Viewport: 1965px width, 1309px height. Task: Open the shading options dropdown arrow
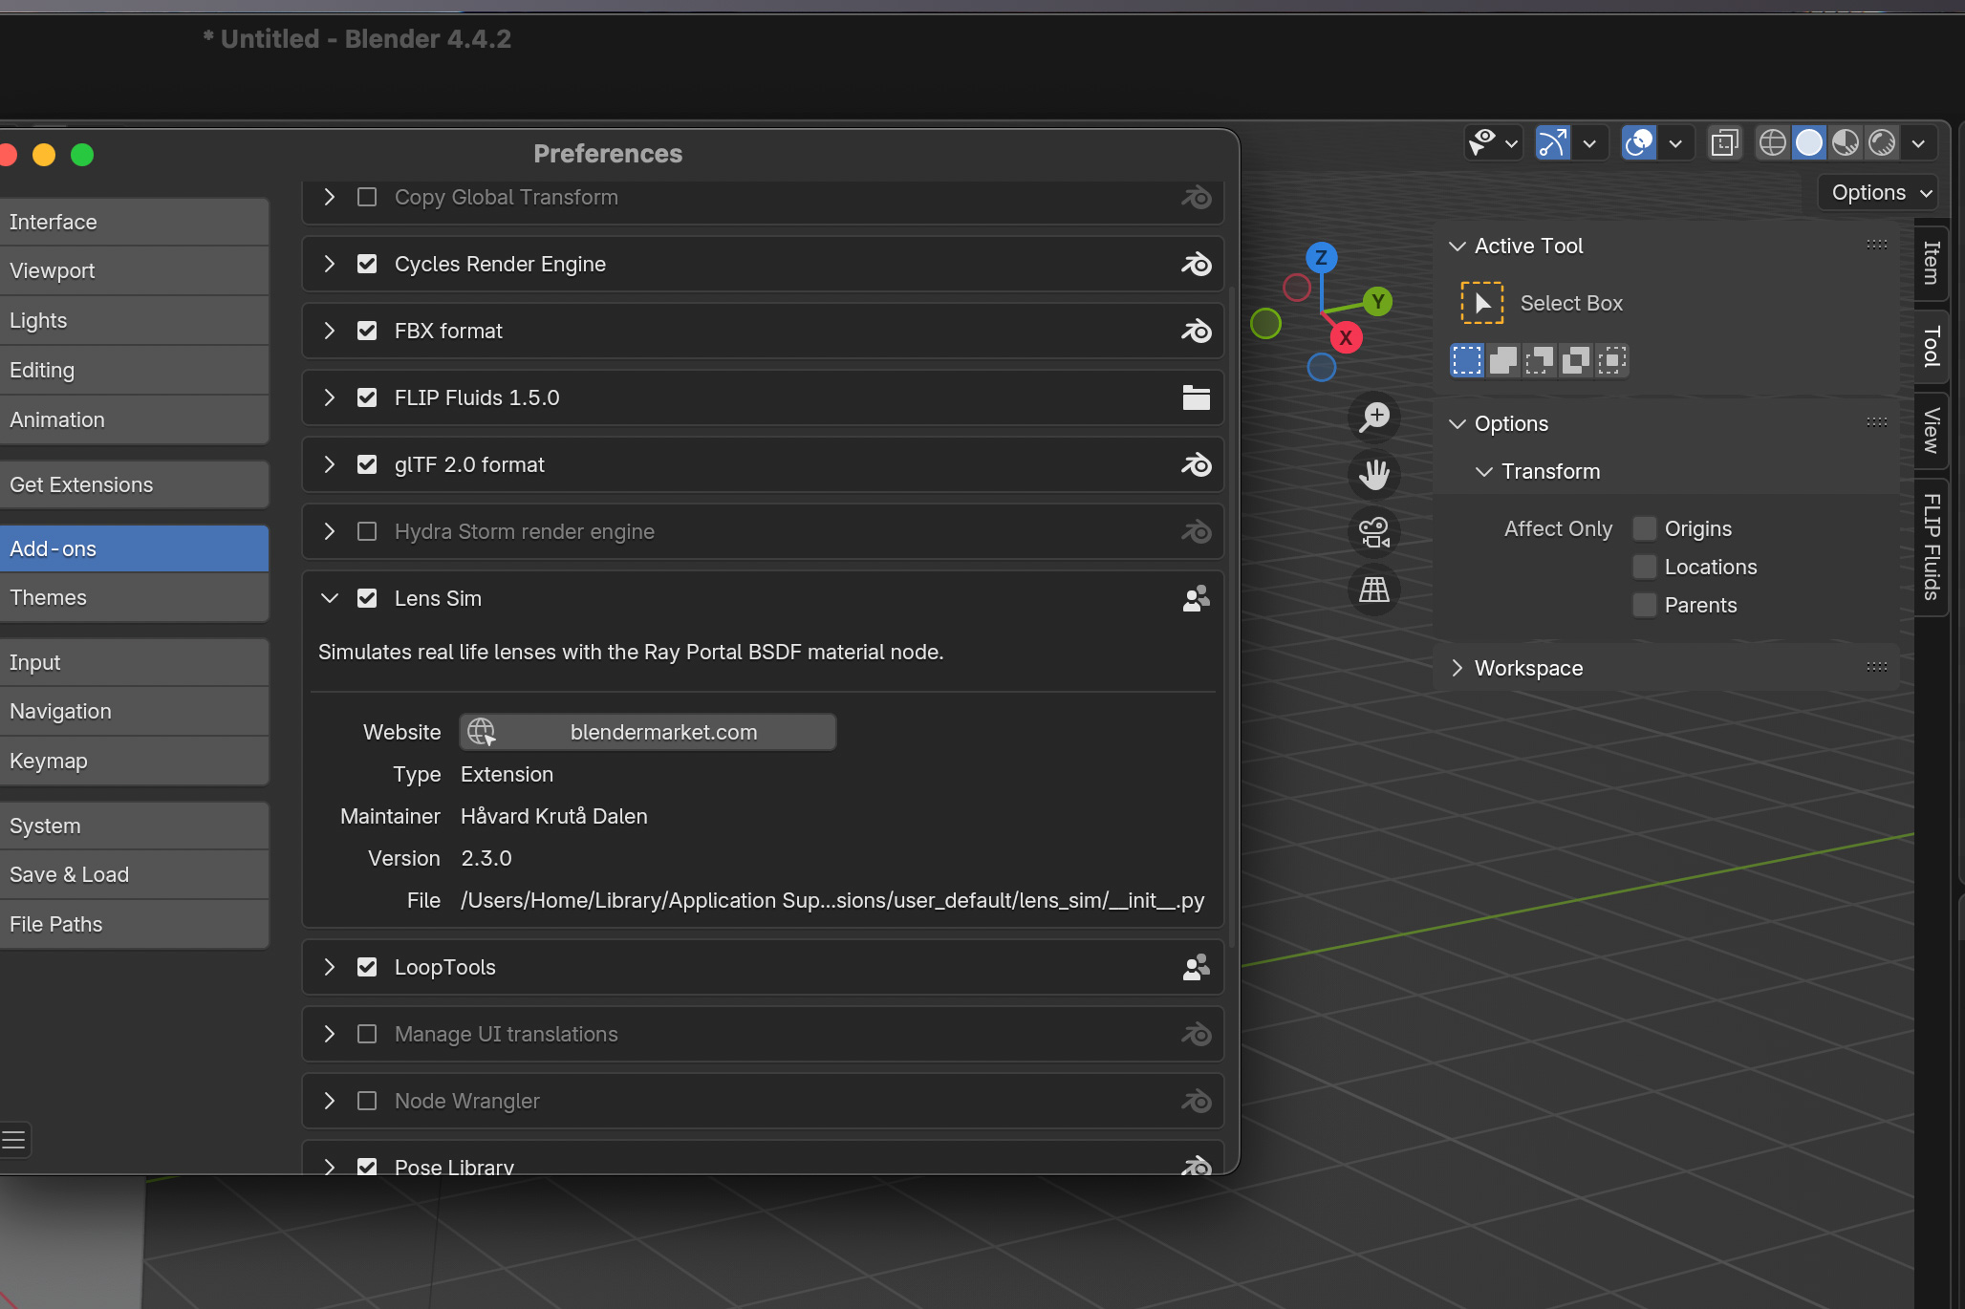pos(1919,143)
